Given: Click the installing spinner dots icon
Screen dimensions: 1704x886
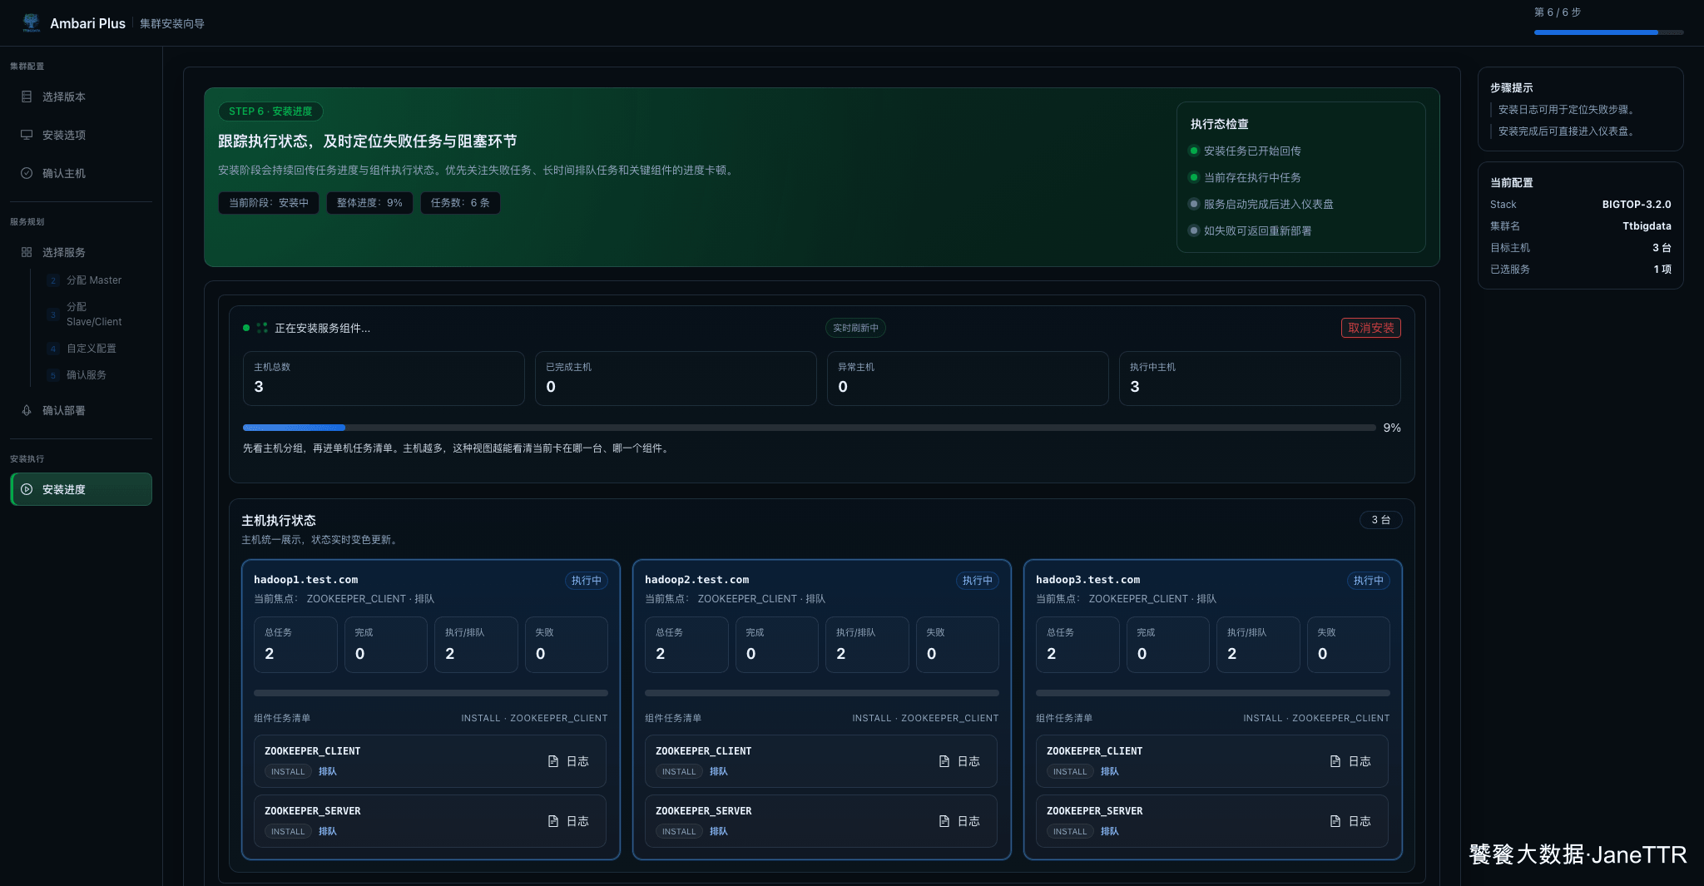Looking at the screenshot, I should [x=262, y=328].
